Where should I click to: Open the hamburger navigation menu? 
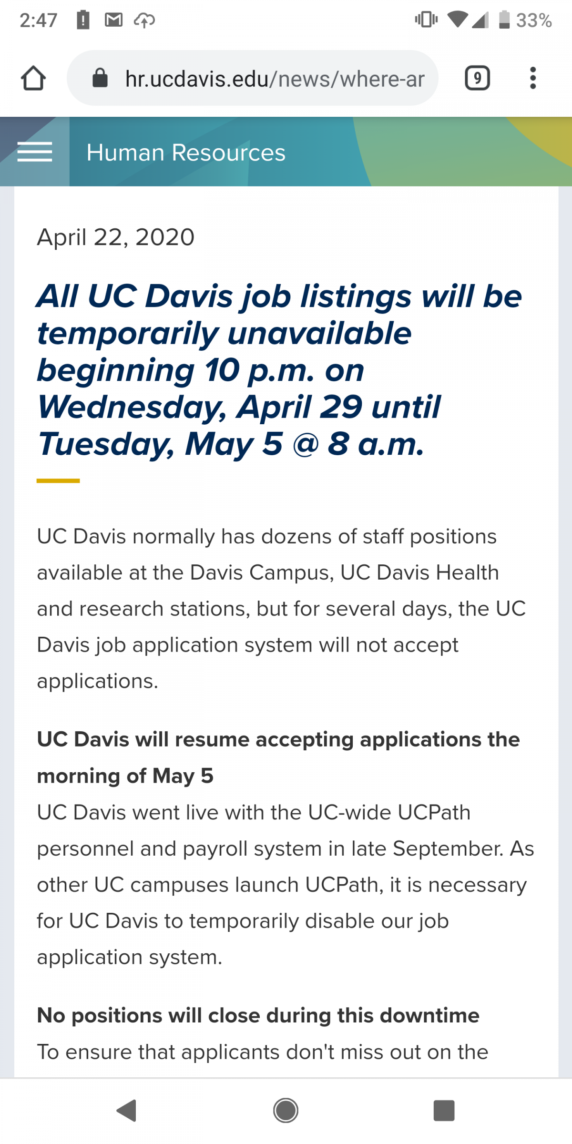click(x=35, y=152)
